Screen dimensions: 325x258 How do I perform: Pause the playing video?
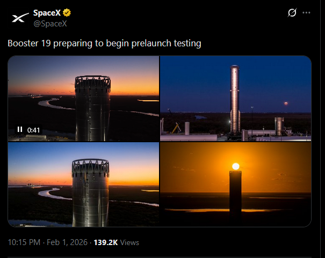[20, 129]
